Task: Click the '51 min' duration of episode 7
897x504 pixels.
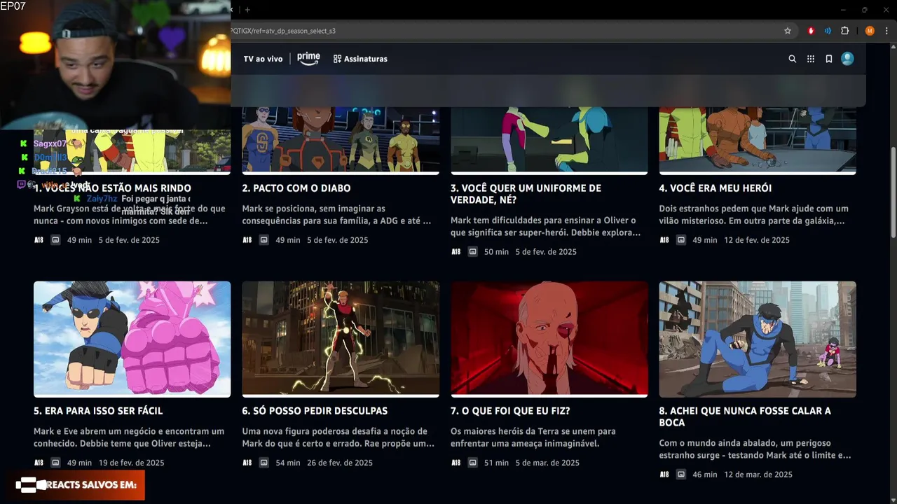Action: (496, 463)
